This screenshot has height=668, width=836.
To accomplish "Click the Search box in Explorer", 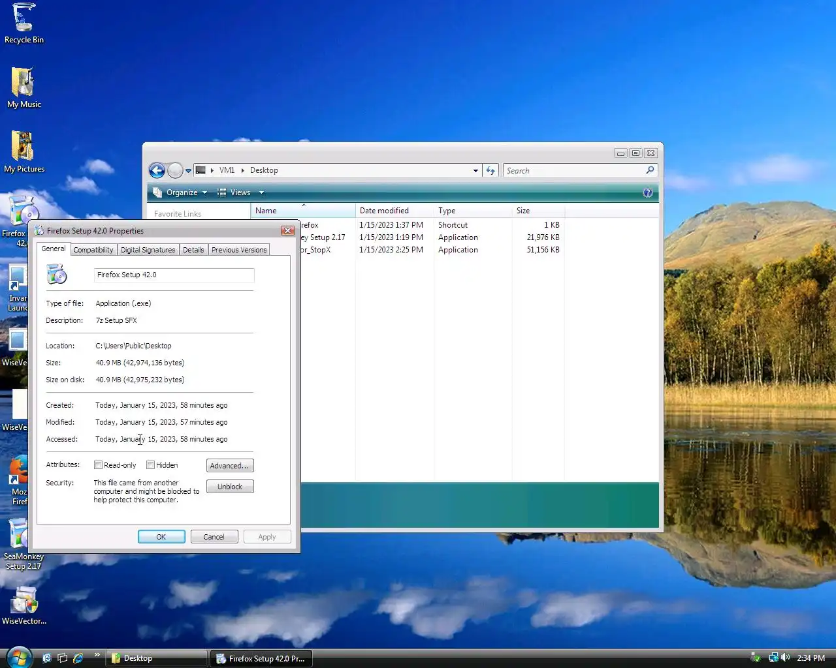I will (x=573, y=170).
